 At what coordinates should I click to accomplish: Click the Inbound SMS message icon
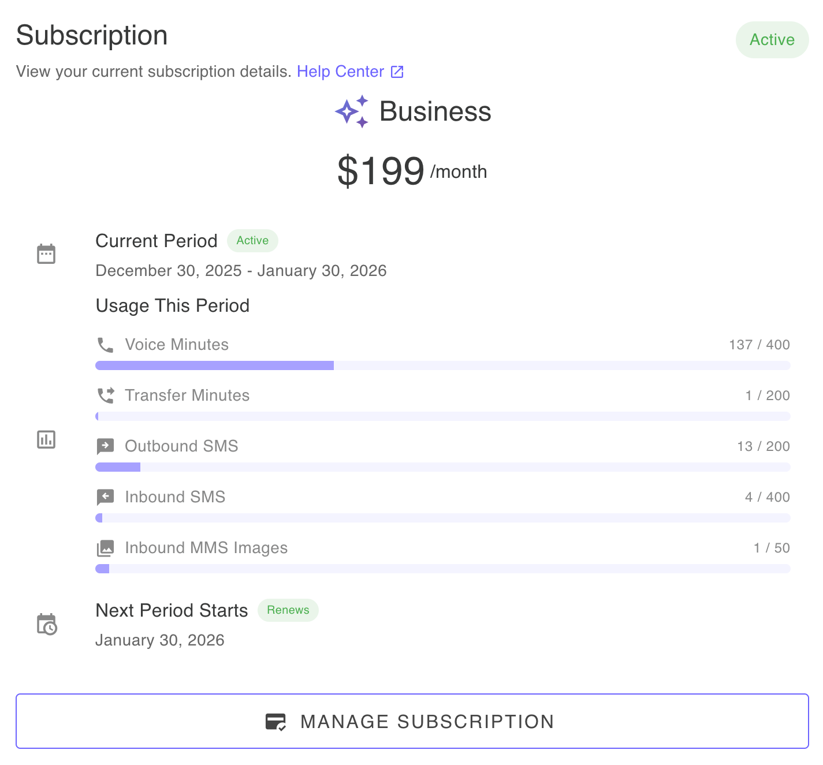coord(105,497)
